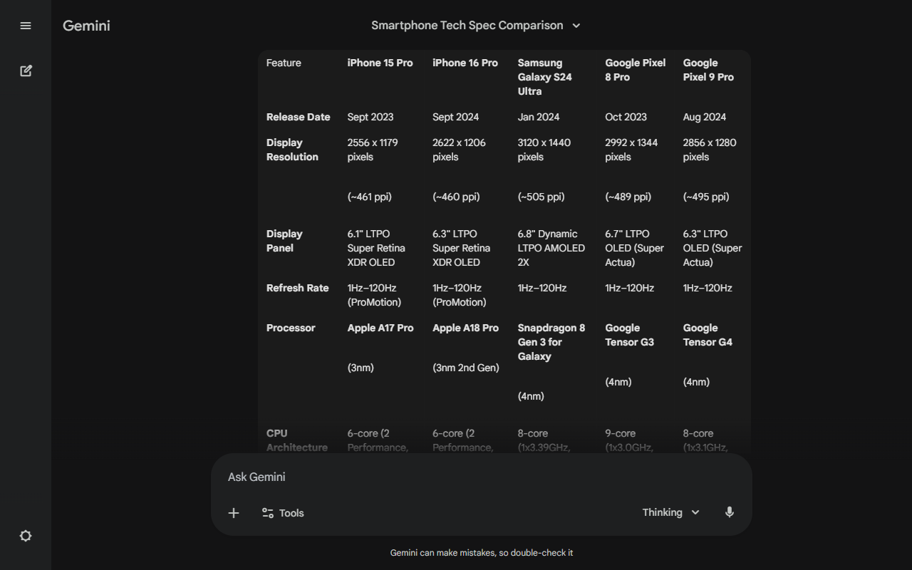Click the Google Tensor G4 cell

(x=708, y=335)
